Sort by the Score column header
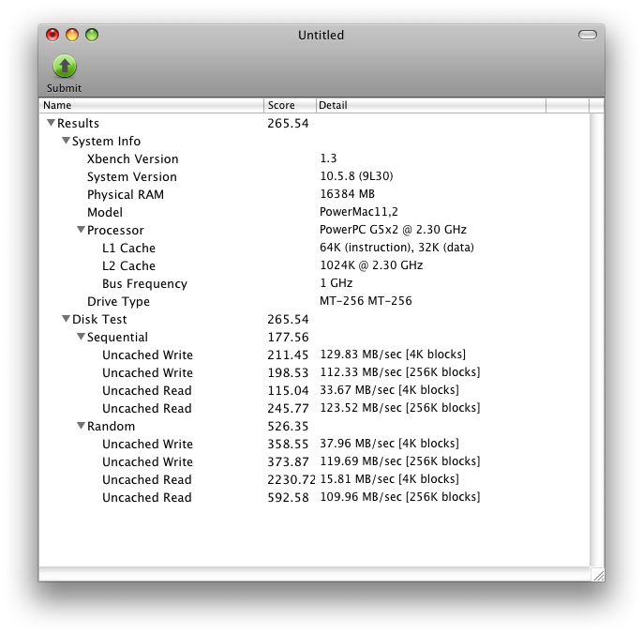The height and width of the screenshot is (634, 643). pyautogui.click(x=290, y=105)
